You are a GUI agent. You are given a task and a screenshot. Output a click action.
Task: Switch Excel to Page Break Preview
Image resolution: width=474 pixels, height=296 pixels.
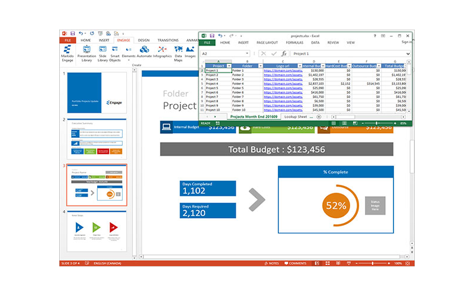(x=355, y=123)
